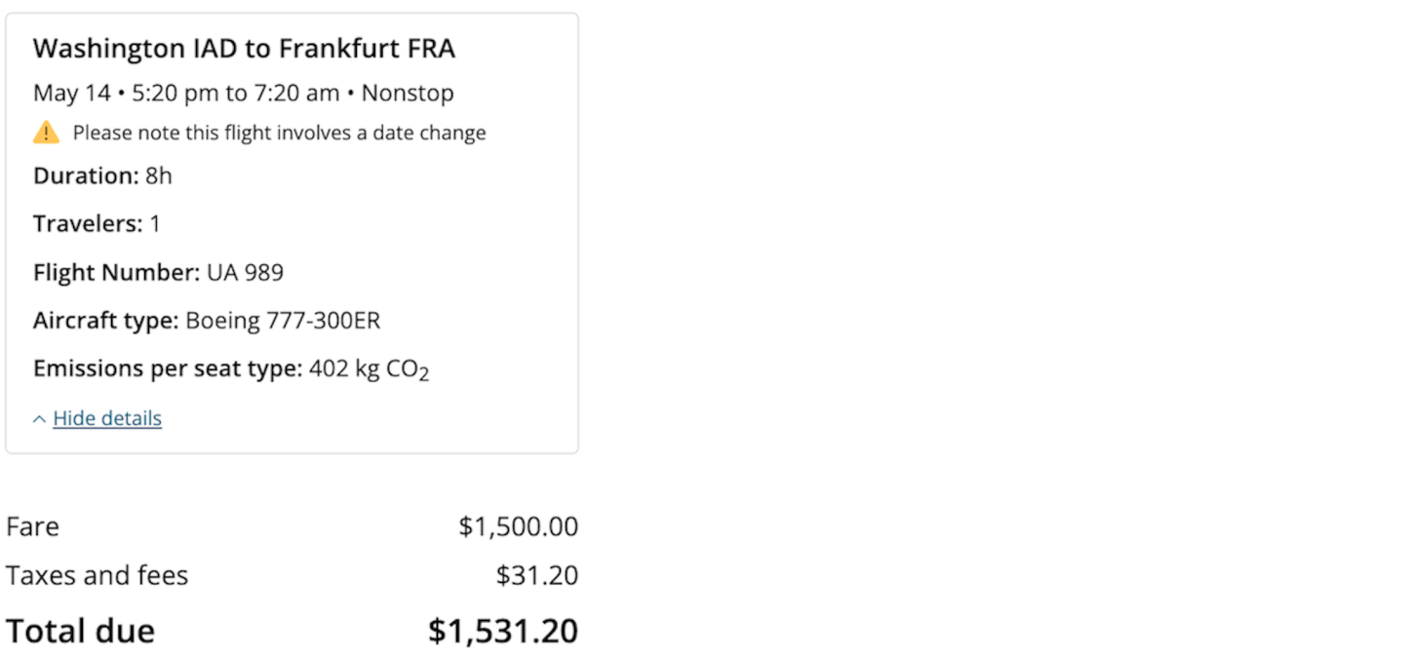1404x656 pixels.
Task: Click the date change notice text
Action: (x=279, y=133)
